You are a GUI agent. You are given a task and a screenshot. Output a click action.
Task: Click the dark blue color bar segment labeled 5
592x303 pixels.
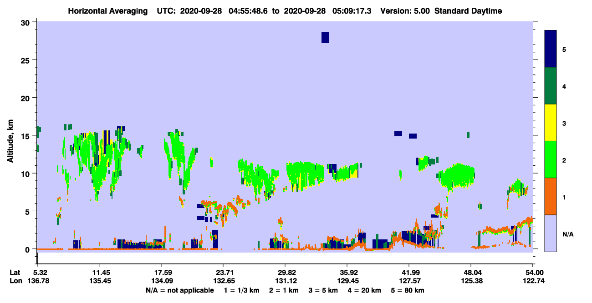click(x=551, y=49)
